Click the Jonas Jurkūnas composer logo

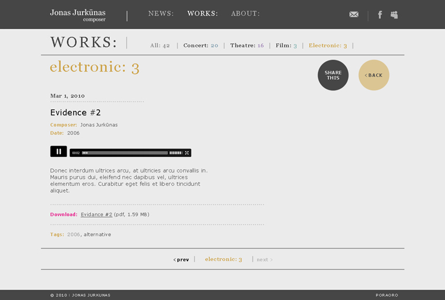[x=78, y=16]
